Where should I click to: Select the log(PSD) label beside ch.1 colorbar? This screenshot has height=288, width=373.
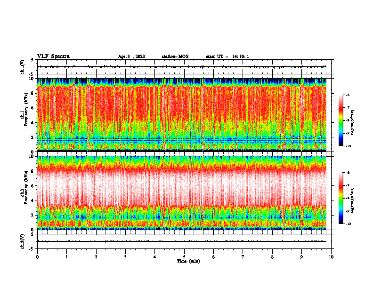353,123
